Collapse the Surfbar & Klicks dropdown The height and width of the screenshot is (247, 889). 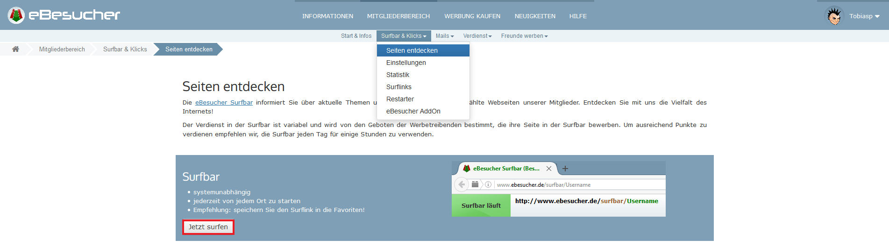pyautogui.click(x=404, y=36)
